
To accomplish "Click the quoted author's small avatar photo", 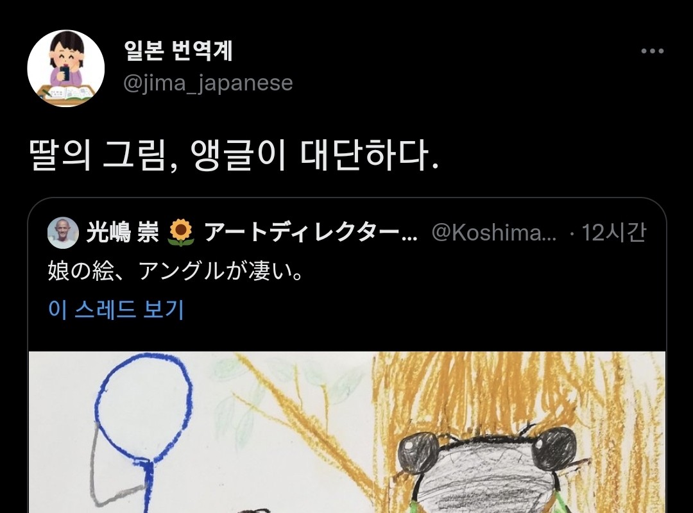I will 63,232.
